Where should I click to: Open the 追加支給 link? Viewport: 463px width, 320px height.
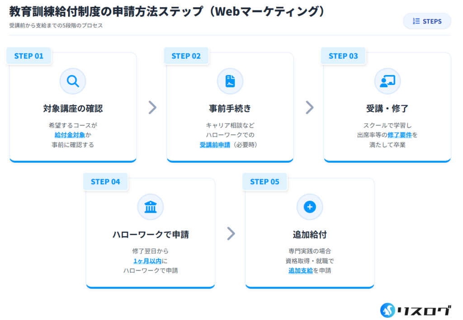(x=301, y=271)
